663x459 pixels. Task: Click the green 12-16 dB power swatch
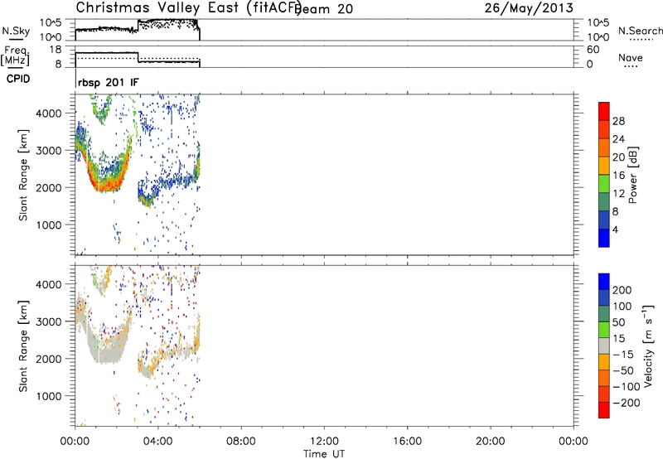pos(604,183)
